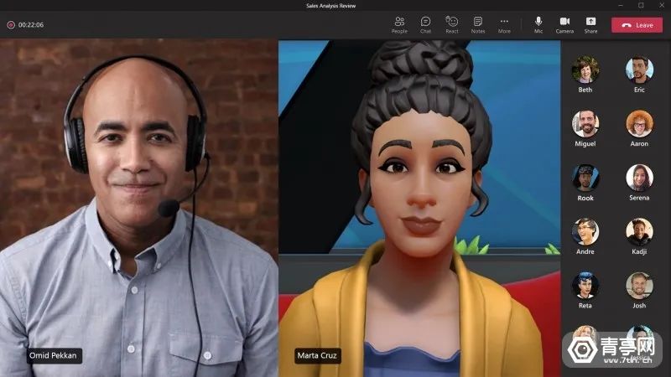Share your screen content

pos(590,23)
